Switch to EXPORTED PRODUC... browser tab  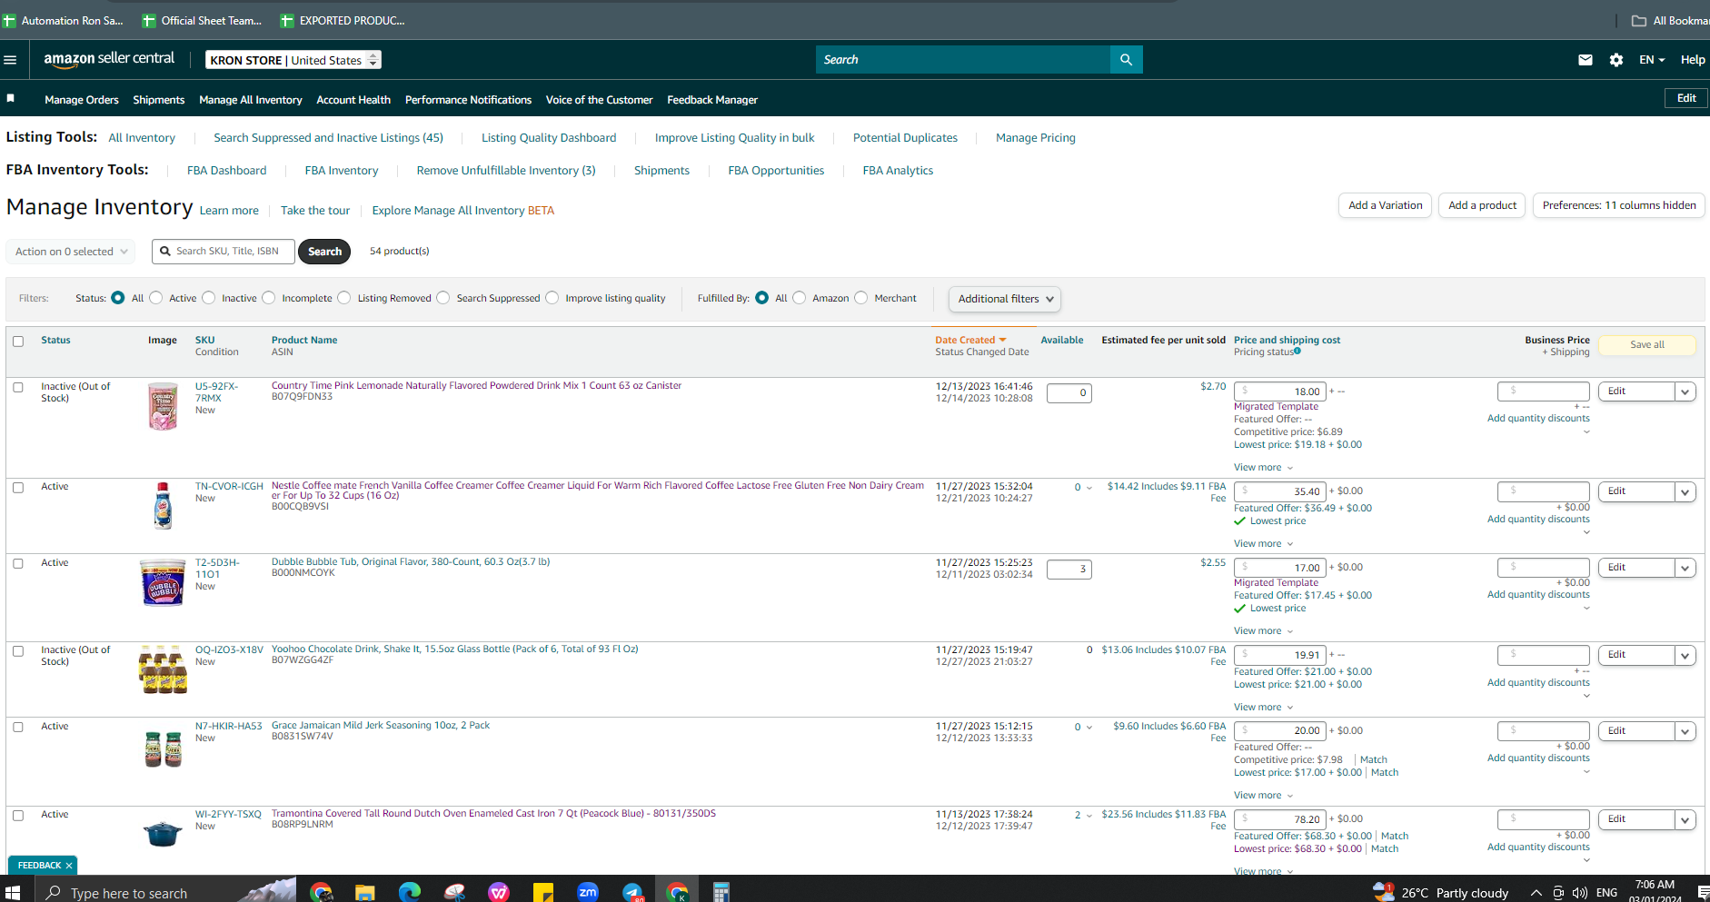click(343, 20)
